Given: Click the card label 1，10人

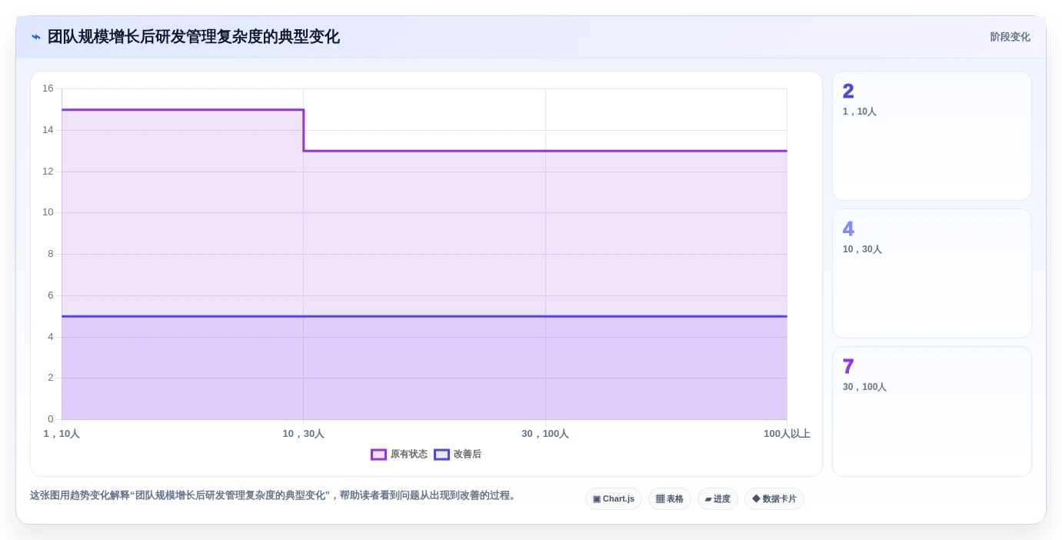Looking at the screenshot, I should 860,112.
